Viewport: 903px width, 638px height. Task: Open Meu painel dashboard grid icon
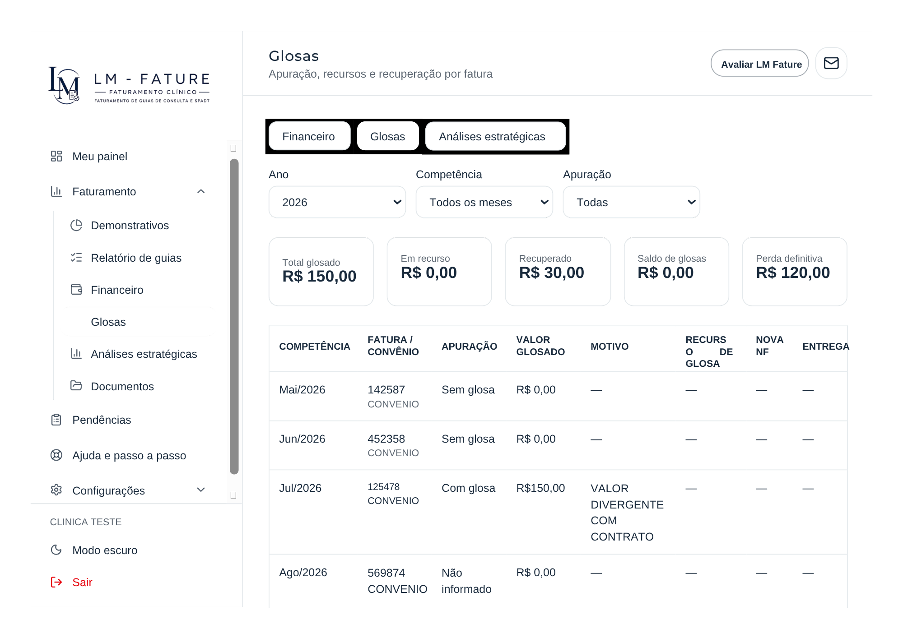pyautogui.click(x=56, y=156)
